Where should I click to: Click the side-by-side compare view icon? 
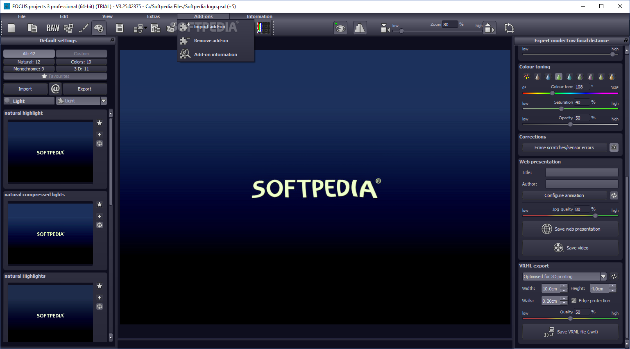tap(360, 28)
